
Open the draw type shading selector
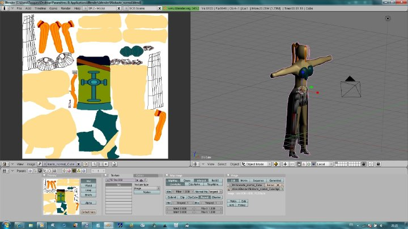tap(276, 164)
